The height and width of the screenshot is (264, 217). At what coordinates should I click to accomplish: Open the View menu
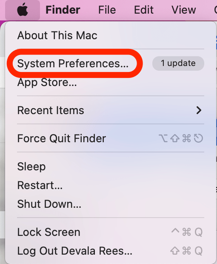[184, 10]
